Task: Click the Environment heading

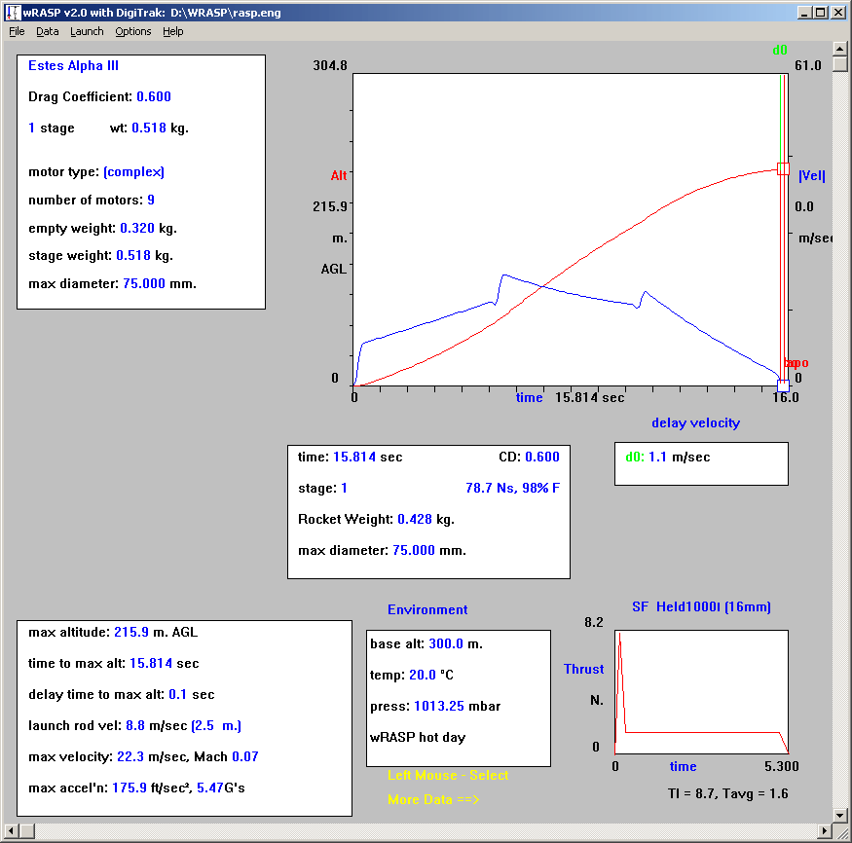Action: pos(427,609)
